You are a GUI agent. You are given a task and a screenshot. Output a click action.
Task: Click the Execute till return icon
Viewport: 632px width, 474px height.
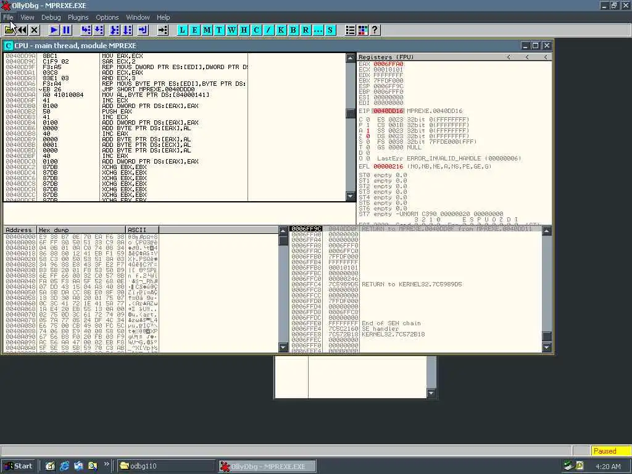(143, 30)
